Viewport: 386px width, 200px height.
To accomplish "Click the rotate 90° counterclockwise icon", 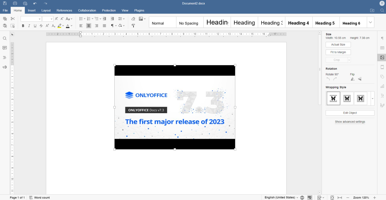I will [x=328, y=79].
